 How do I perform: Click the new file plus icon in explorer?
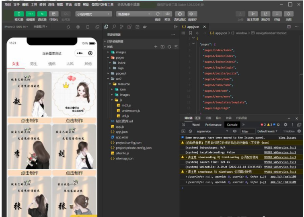[x=156, y=47]
